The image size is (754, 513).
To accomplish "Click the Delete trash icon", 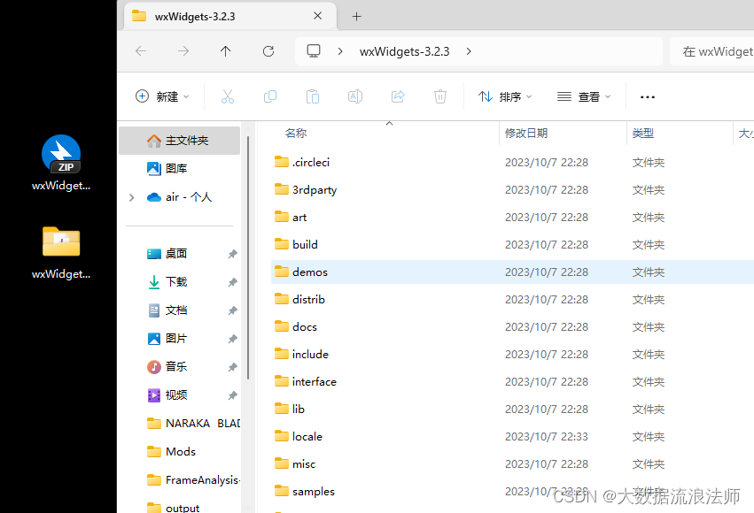I will 440,96.
